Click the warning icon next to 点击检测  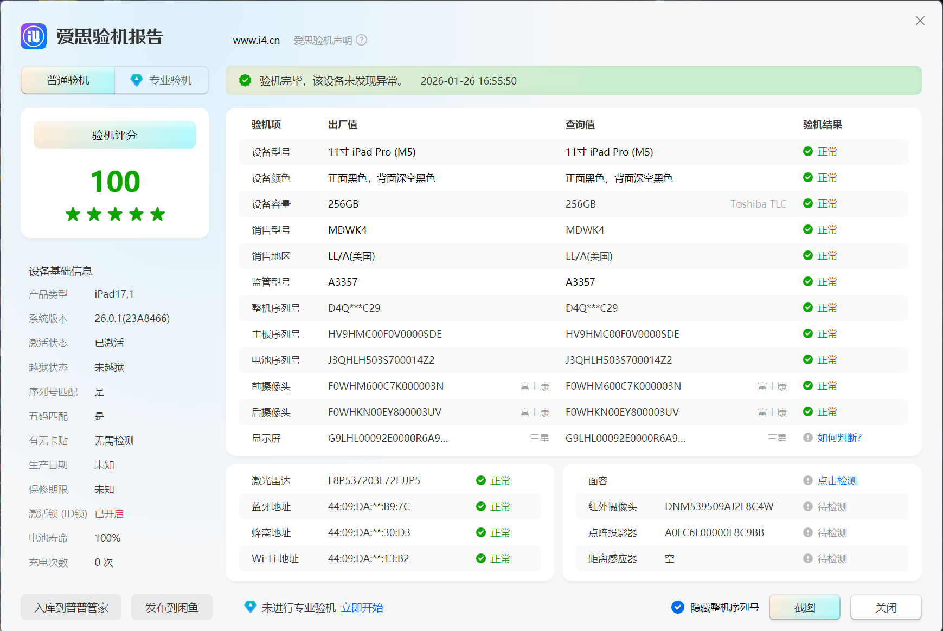(808, 480)
